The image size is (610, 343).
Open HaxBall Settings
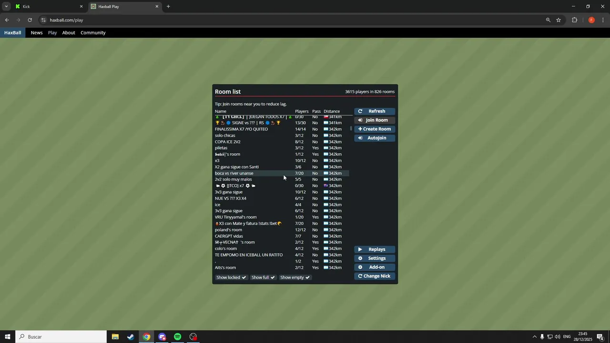coord(375,258)
